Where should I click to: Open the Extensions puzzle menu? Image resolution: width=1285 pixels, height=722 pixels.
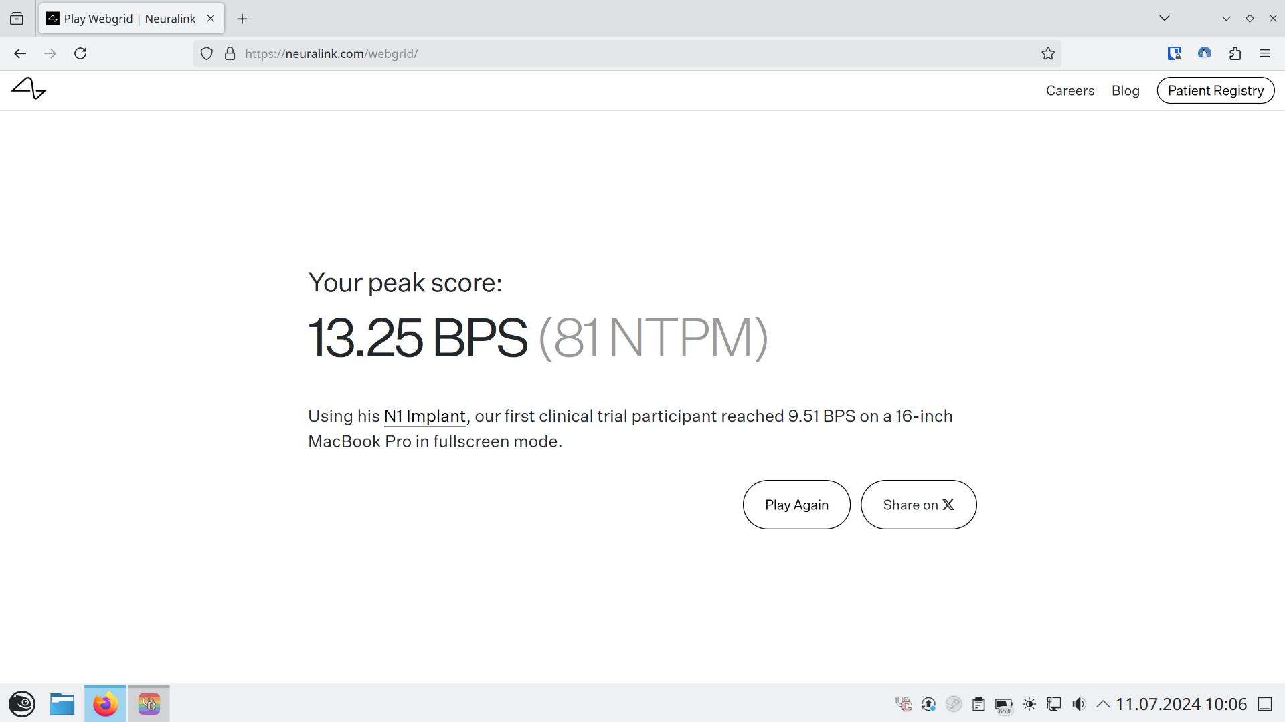point(1235,53)
